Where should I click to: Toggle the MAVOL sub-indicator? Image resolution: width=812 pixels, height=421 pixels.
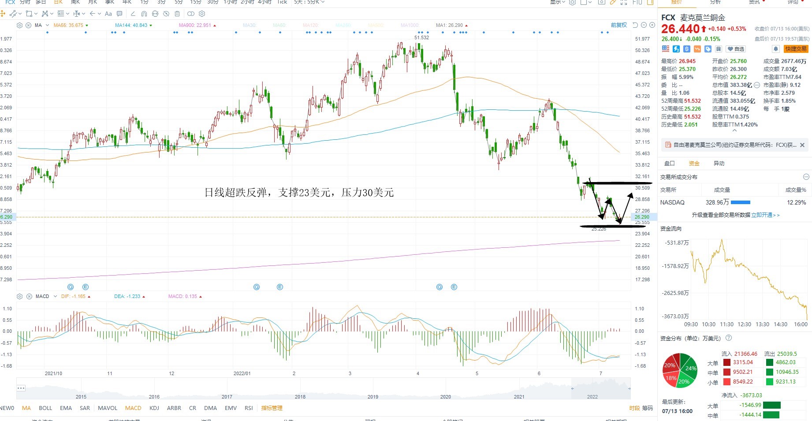108,408
